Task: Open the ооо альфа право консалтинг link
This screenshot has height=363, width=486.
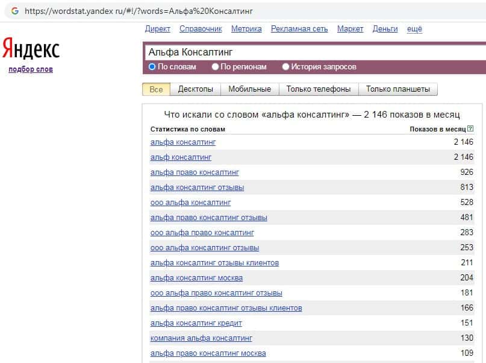Action: click(202, 232)
